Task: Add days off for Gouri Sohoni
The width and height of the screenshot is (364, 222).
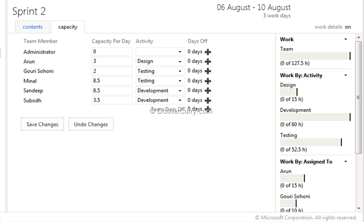Action: click(x=208, y=71)
